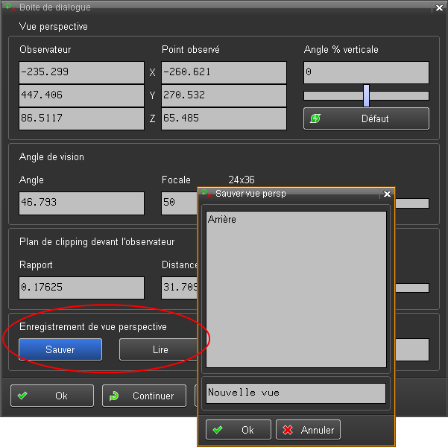
Task: Click the Rapport clipping field
Action: (x=82, y=288)
